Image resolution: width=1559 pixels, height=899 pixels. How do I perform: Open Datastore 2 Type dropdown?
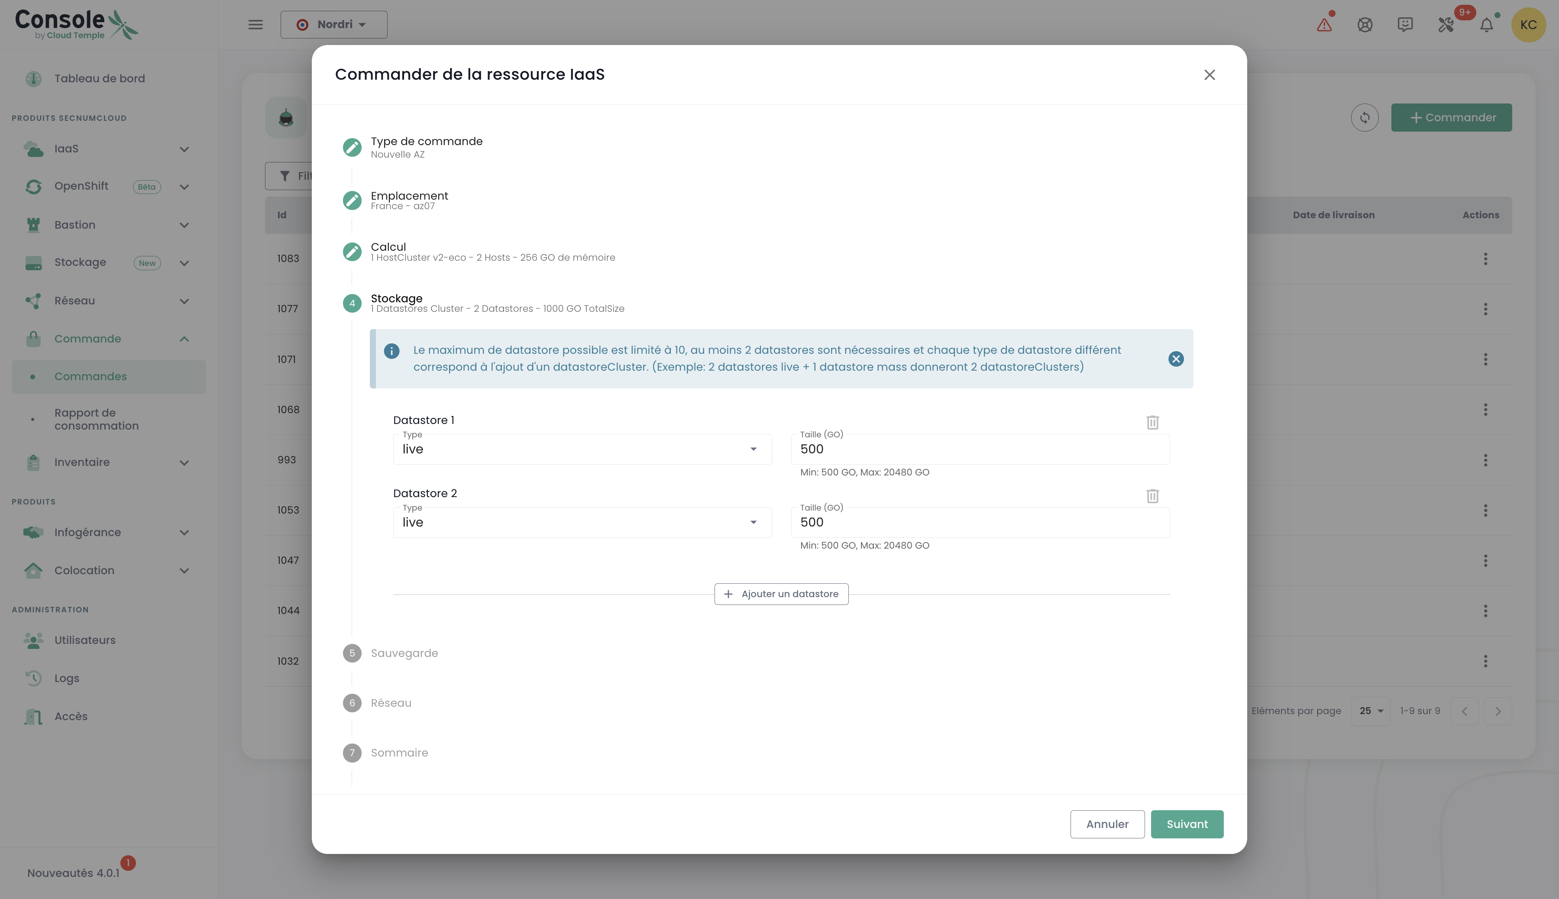[x=582, y=522]
